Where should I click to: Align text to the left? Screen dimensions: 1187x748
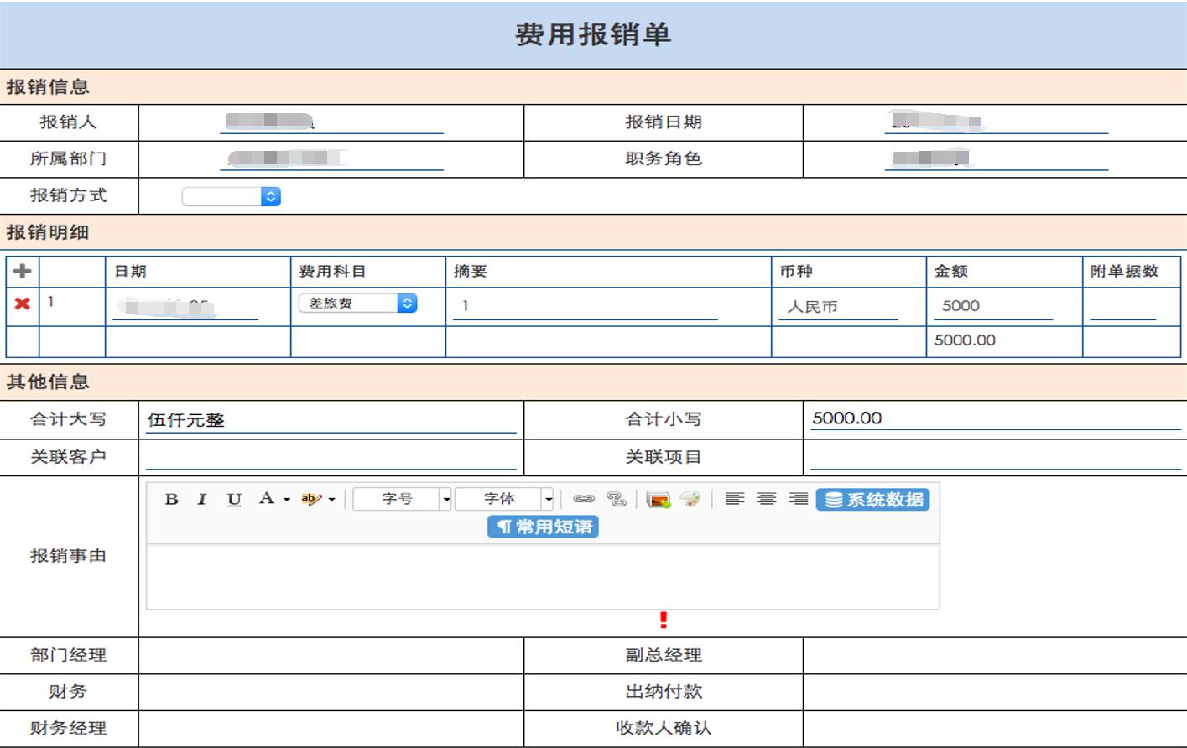[735, 499]
